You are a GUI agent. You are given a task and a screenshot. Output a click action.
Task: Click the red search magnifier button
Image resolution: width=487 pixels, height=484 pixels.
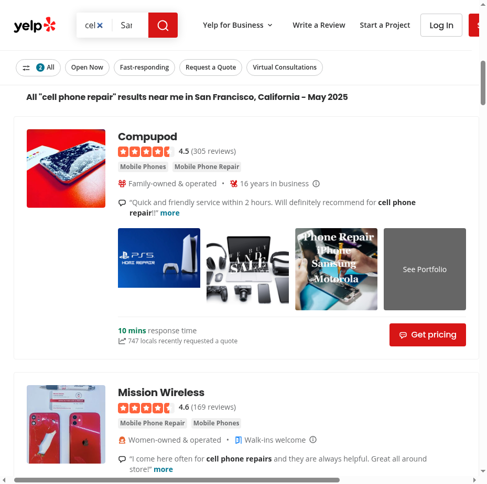pos(163,25)
